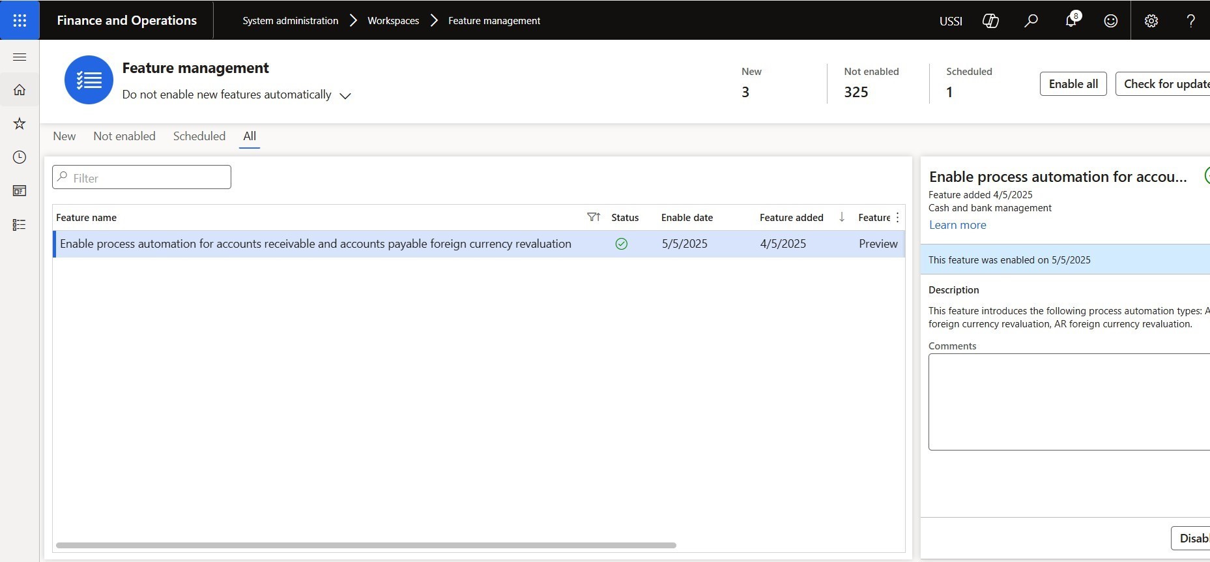Open Recent clock icon in the sidebar
This screenshot has width=1210, height=562.
click(20, 157)
